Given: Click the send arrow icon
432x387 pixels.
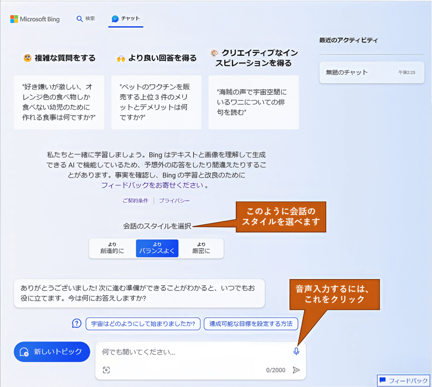Looking at the screenshot, I should point(296,370).
